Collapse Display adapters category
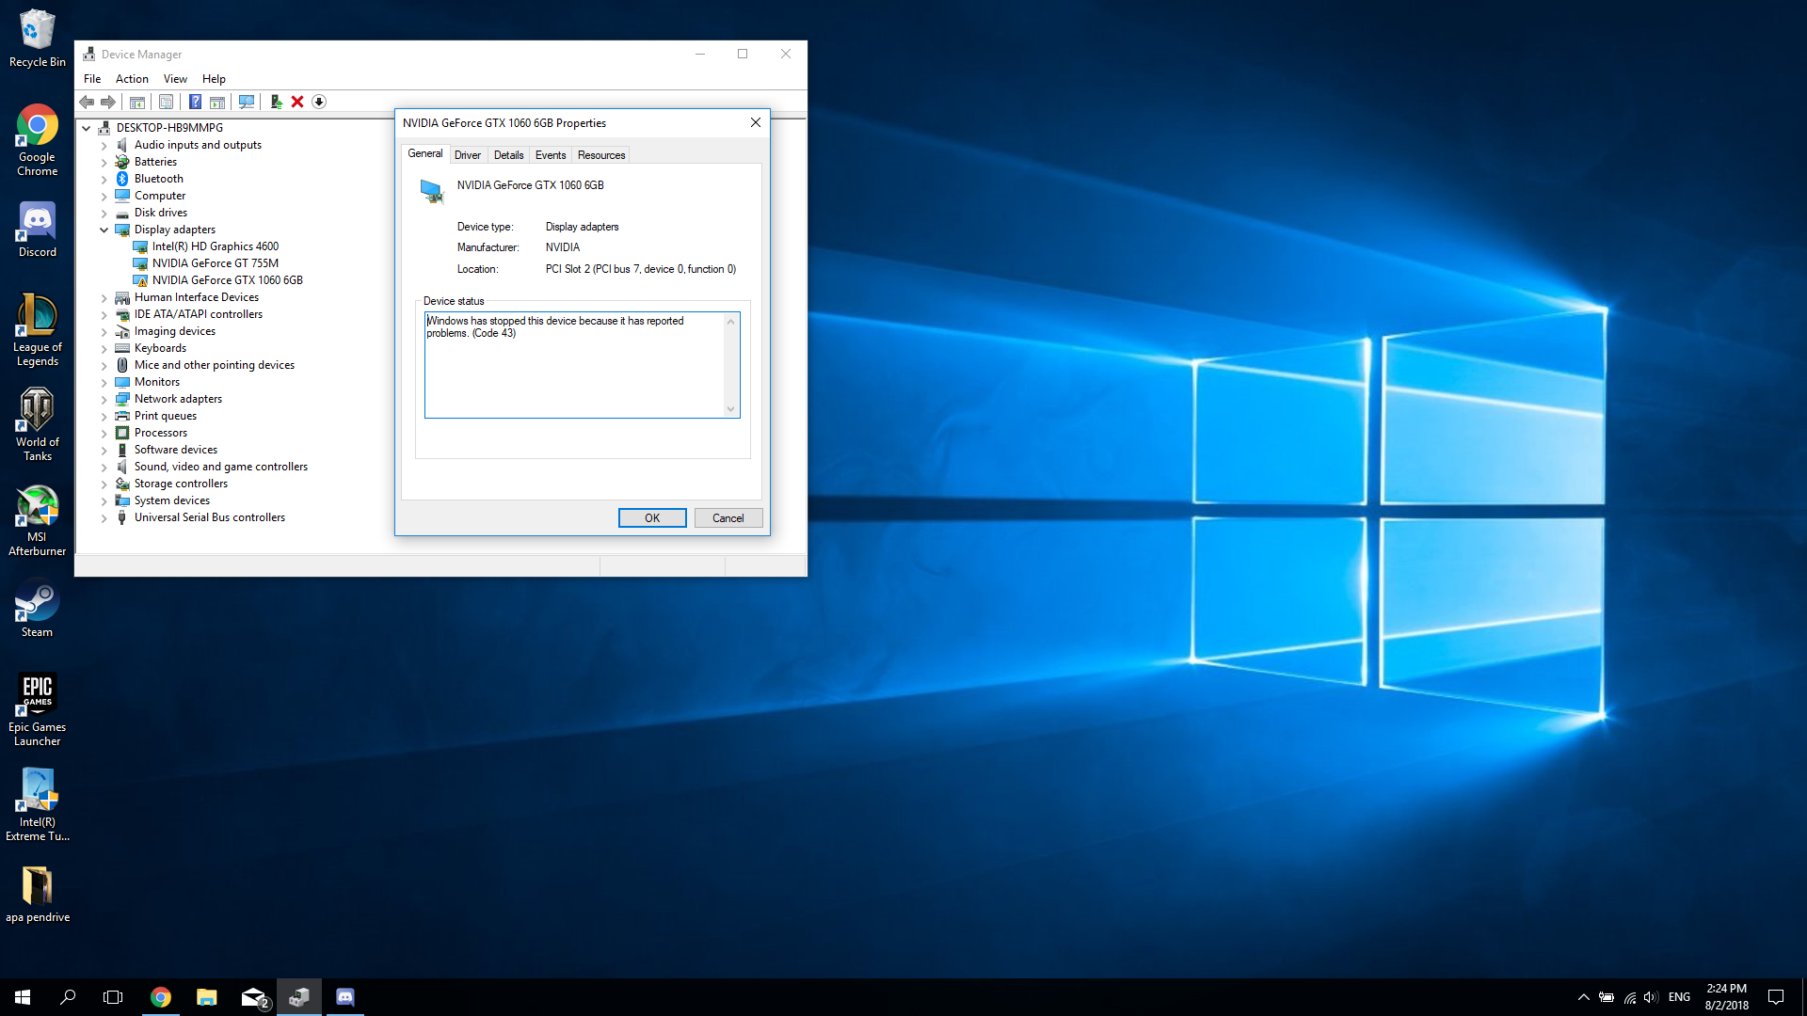The width and height of the screenshot is (1807, 1016). click(x=104, y=230)
